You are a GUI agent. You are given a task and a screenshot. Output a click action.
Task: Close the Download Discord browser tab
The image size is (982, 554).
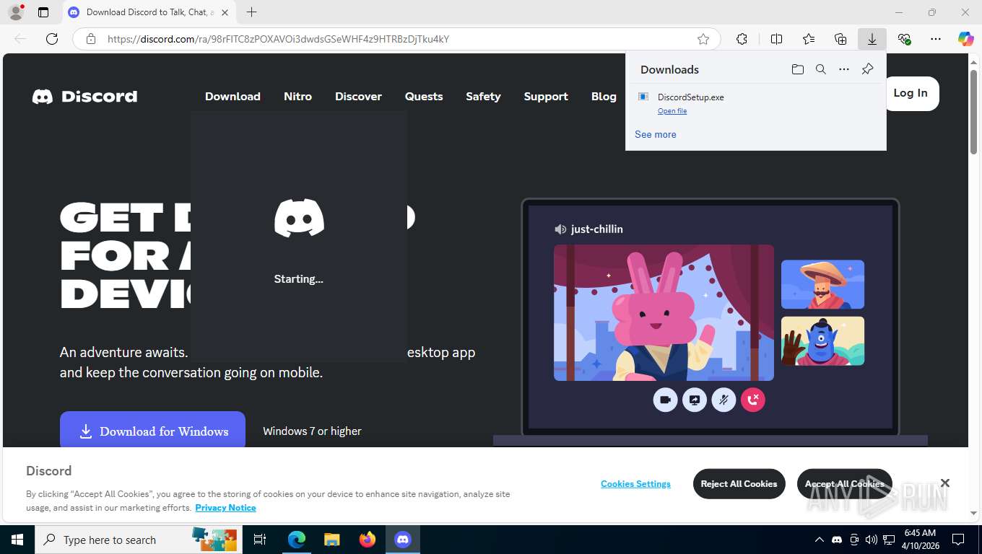pyautogui.click(x=225, y=12)
